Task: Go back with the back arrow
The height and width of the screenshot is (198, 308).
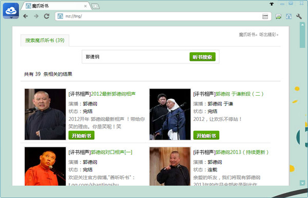Action: [x=26, y=16]
